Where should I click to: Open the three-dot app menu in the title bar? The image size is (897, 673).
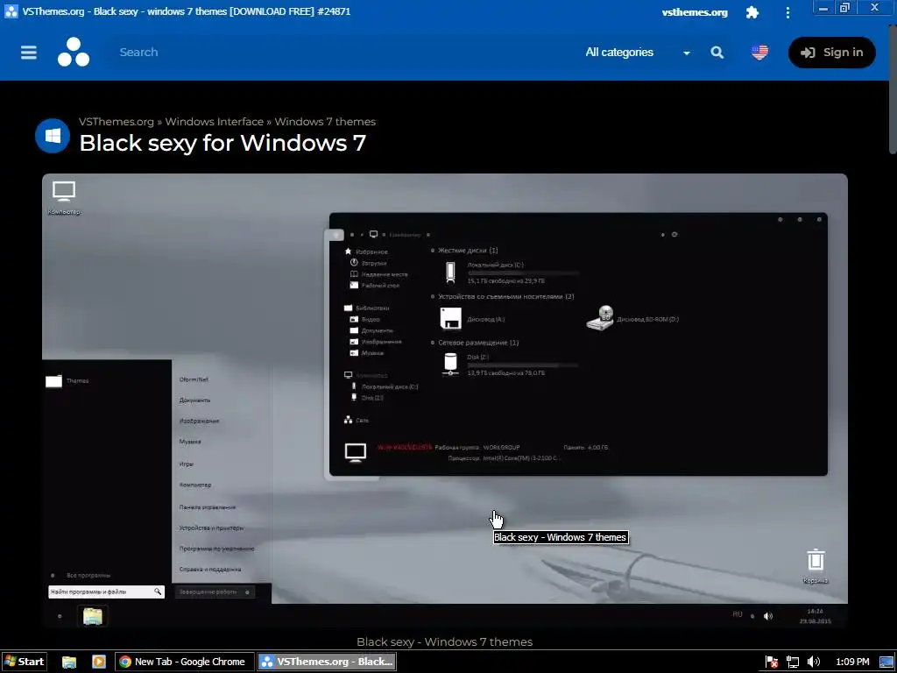(788, 12)
